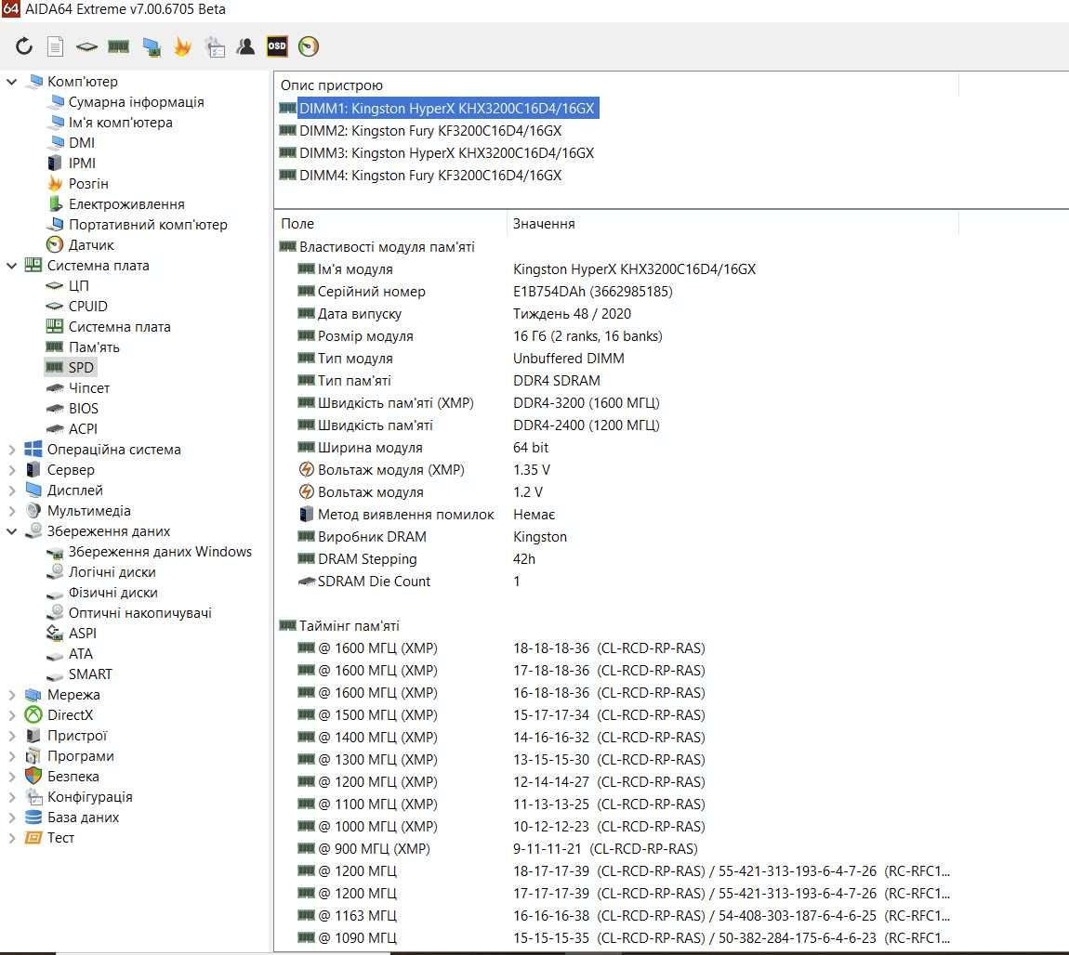Open Збереження даних Windows item
1069x955 pixels.
(x=160, y=552)
